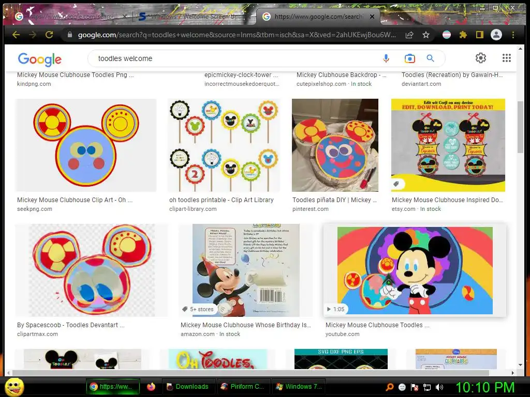This screenshot has width=530, height=397.
Task: Click the scroll down arrow
Action: [x=520, y=365]
